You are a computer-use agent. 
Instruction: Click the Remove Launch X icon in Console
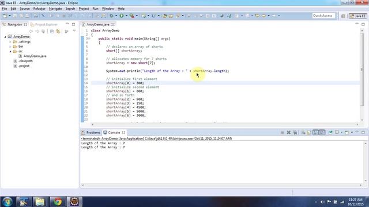tap(288, 133)
